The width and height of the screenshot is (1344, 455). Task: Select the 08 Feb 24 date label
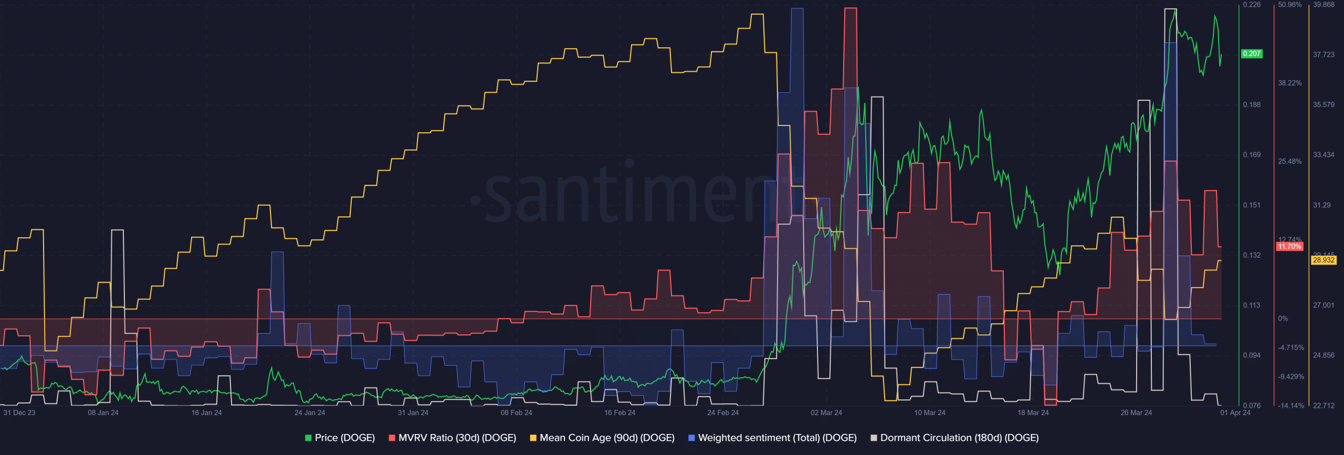516,412
